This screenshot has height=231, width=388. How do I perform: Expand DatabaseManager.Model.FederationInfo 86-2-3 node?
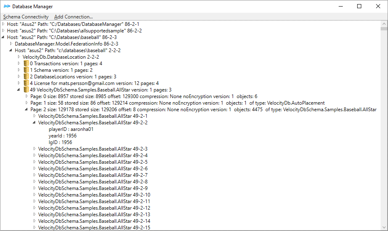tap(11, 44)
